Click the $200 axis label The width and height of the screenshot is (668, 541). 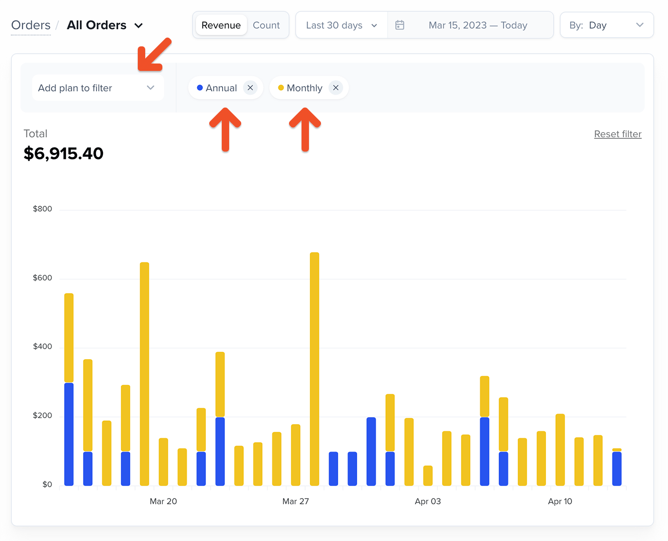[42, 415]
